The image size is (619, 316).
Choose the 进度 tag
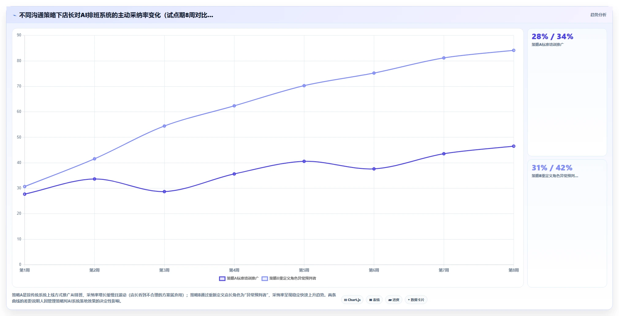(394, 300)
